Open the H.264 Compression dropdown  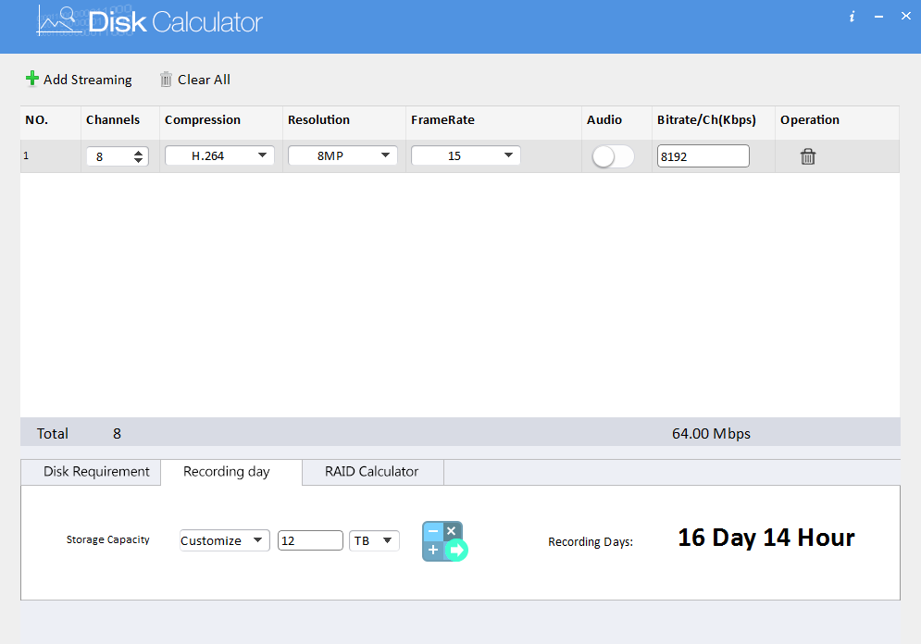pyautogui.click(x=219, y=156)
